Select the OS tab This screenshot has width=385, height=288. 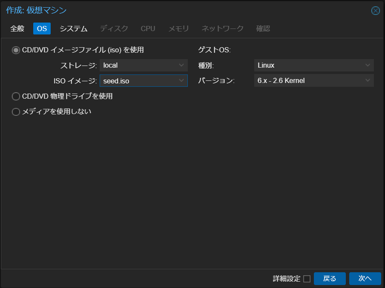[42, 29]
